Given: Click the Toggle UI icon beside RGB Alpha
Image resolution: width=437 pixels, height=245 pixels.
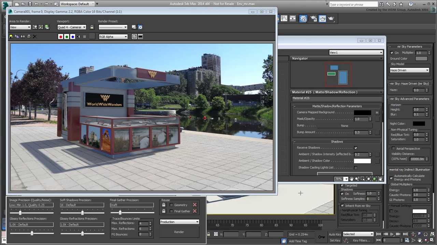Looking at the screenshot, I should click(140, 37).
